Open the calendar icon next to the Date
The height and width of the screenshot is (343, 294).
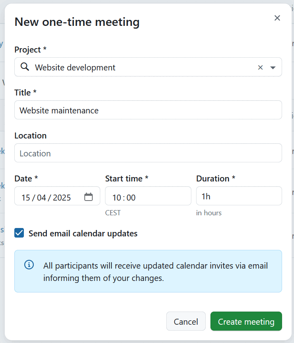pyautogui.click(x=88, y=196)
